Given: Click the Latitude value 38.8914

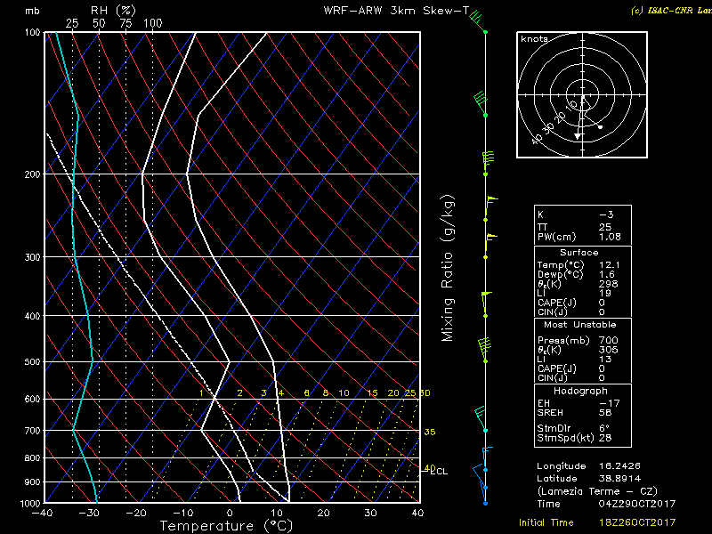Looking at the screenshot, I should (x=620, y=479).
